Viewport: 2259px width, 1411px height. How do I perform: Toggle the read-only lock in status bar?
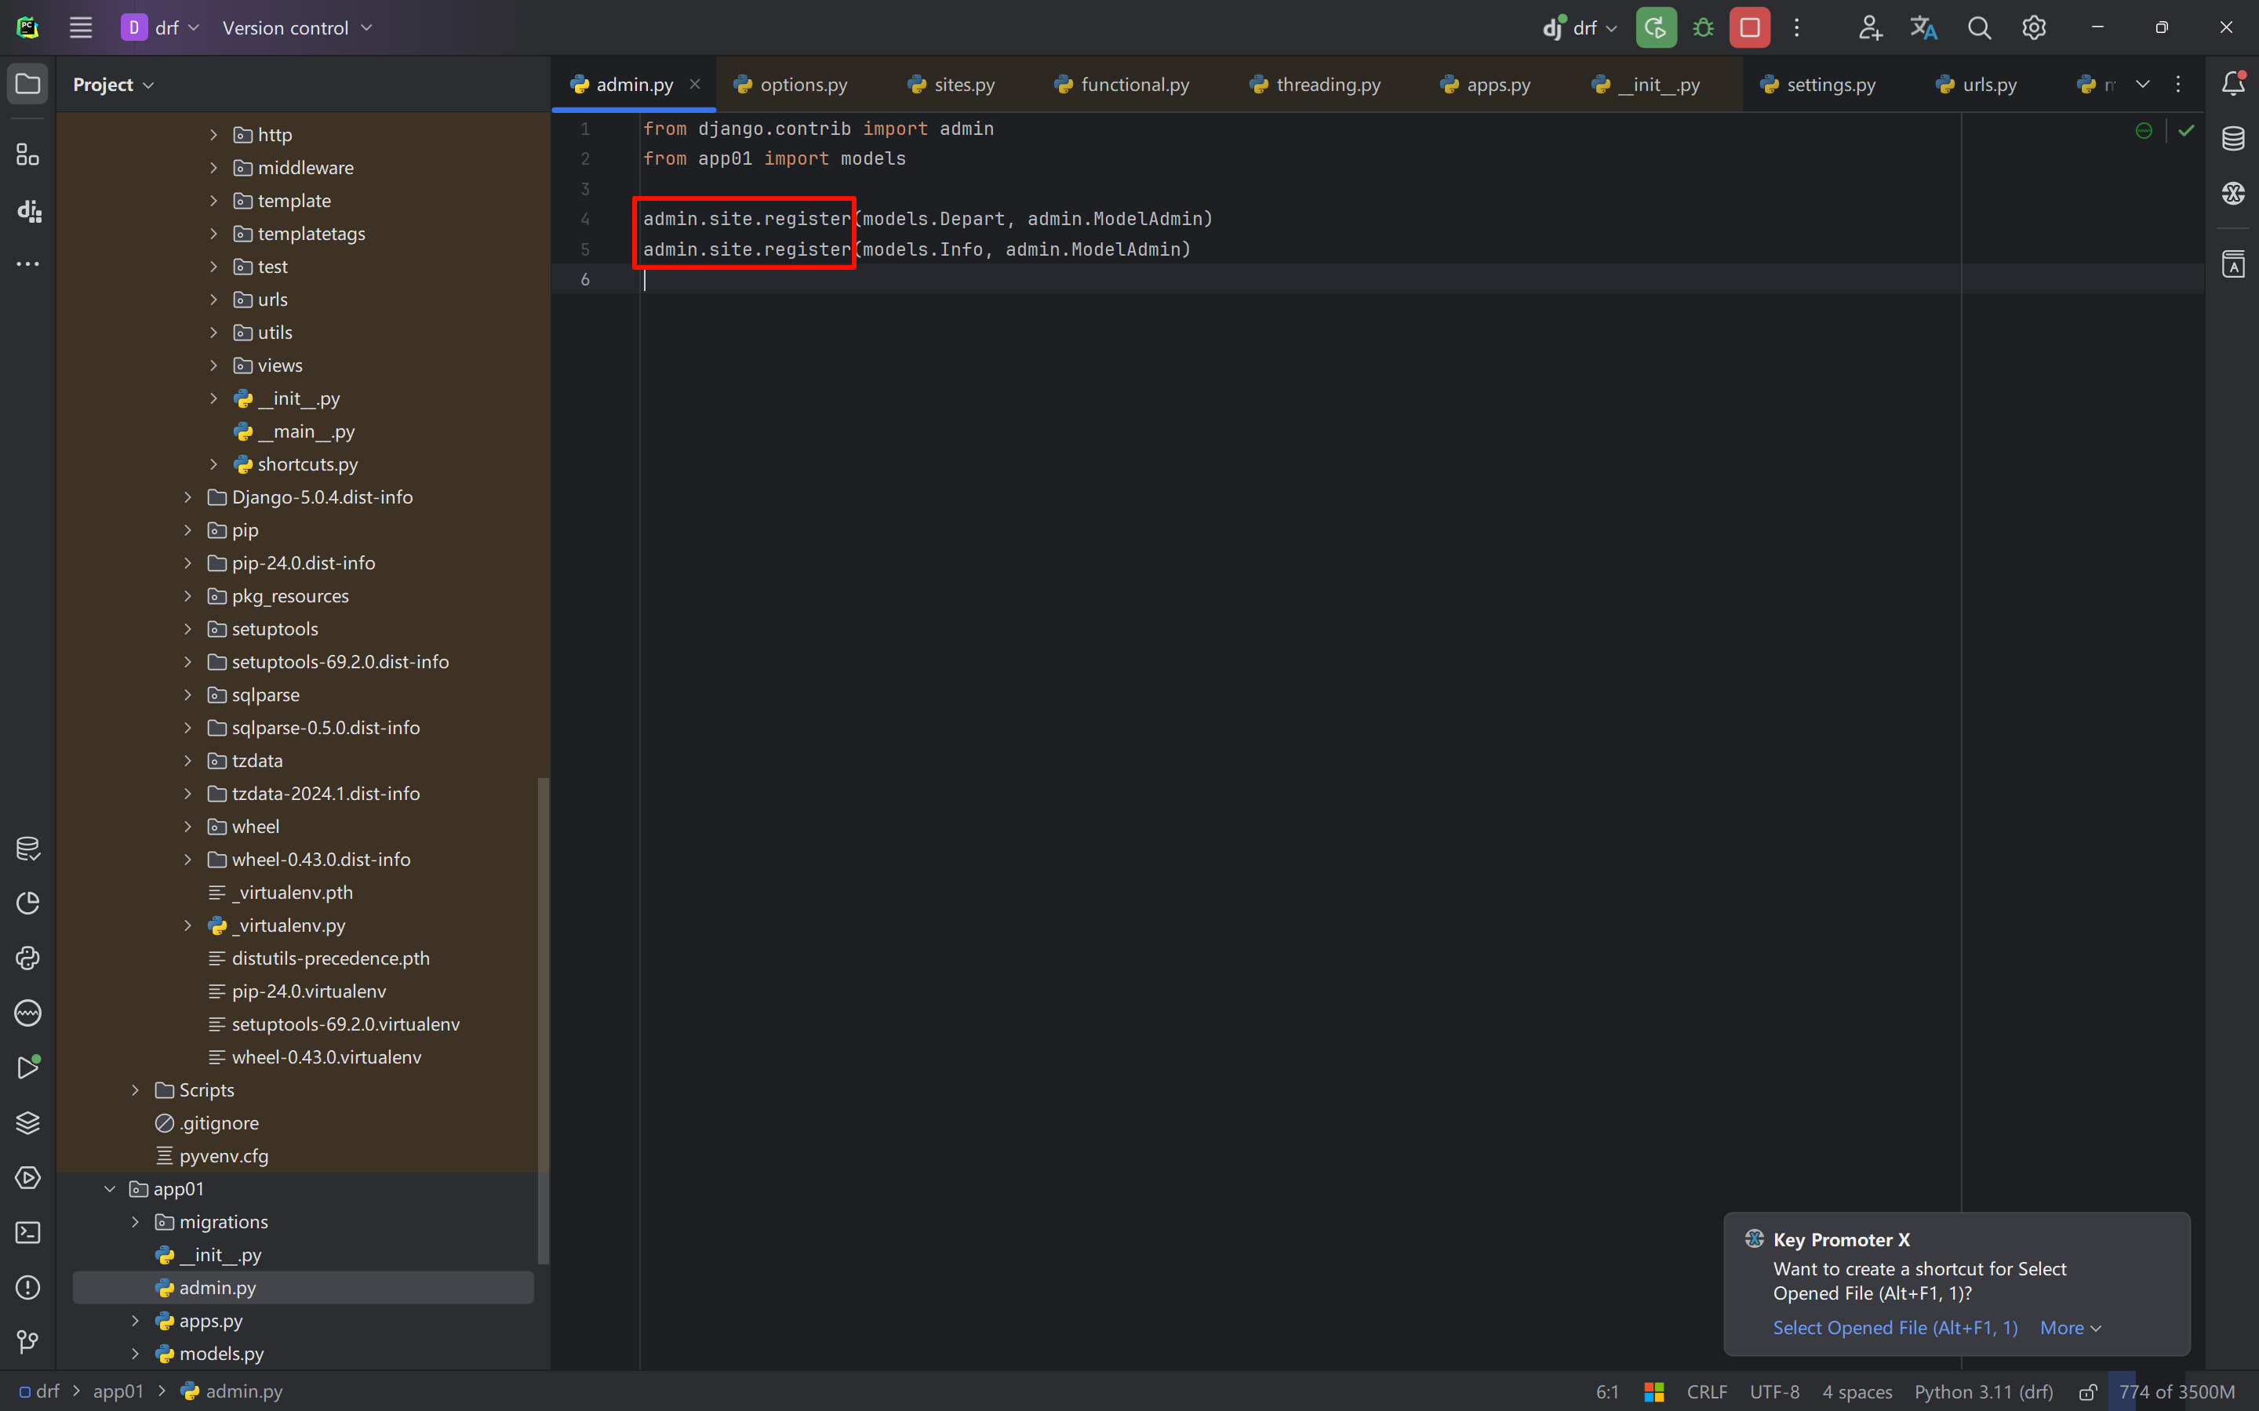pos(2088,1391)
